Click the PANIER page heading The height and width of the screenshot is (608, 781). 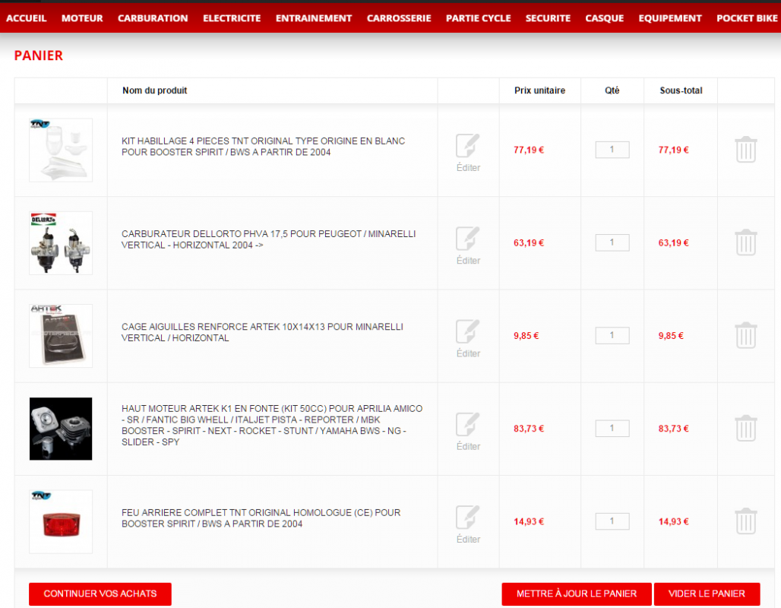tap(38, 55)
